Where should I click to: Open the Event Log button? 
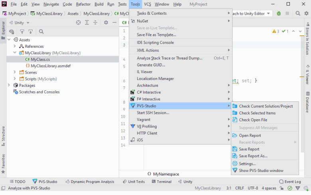pyautogui.click(x=290, y=181)
